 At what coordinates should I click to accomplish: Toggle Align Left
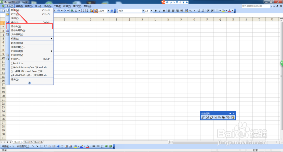click(x=169, y=11)
